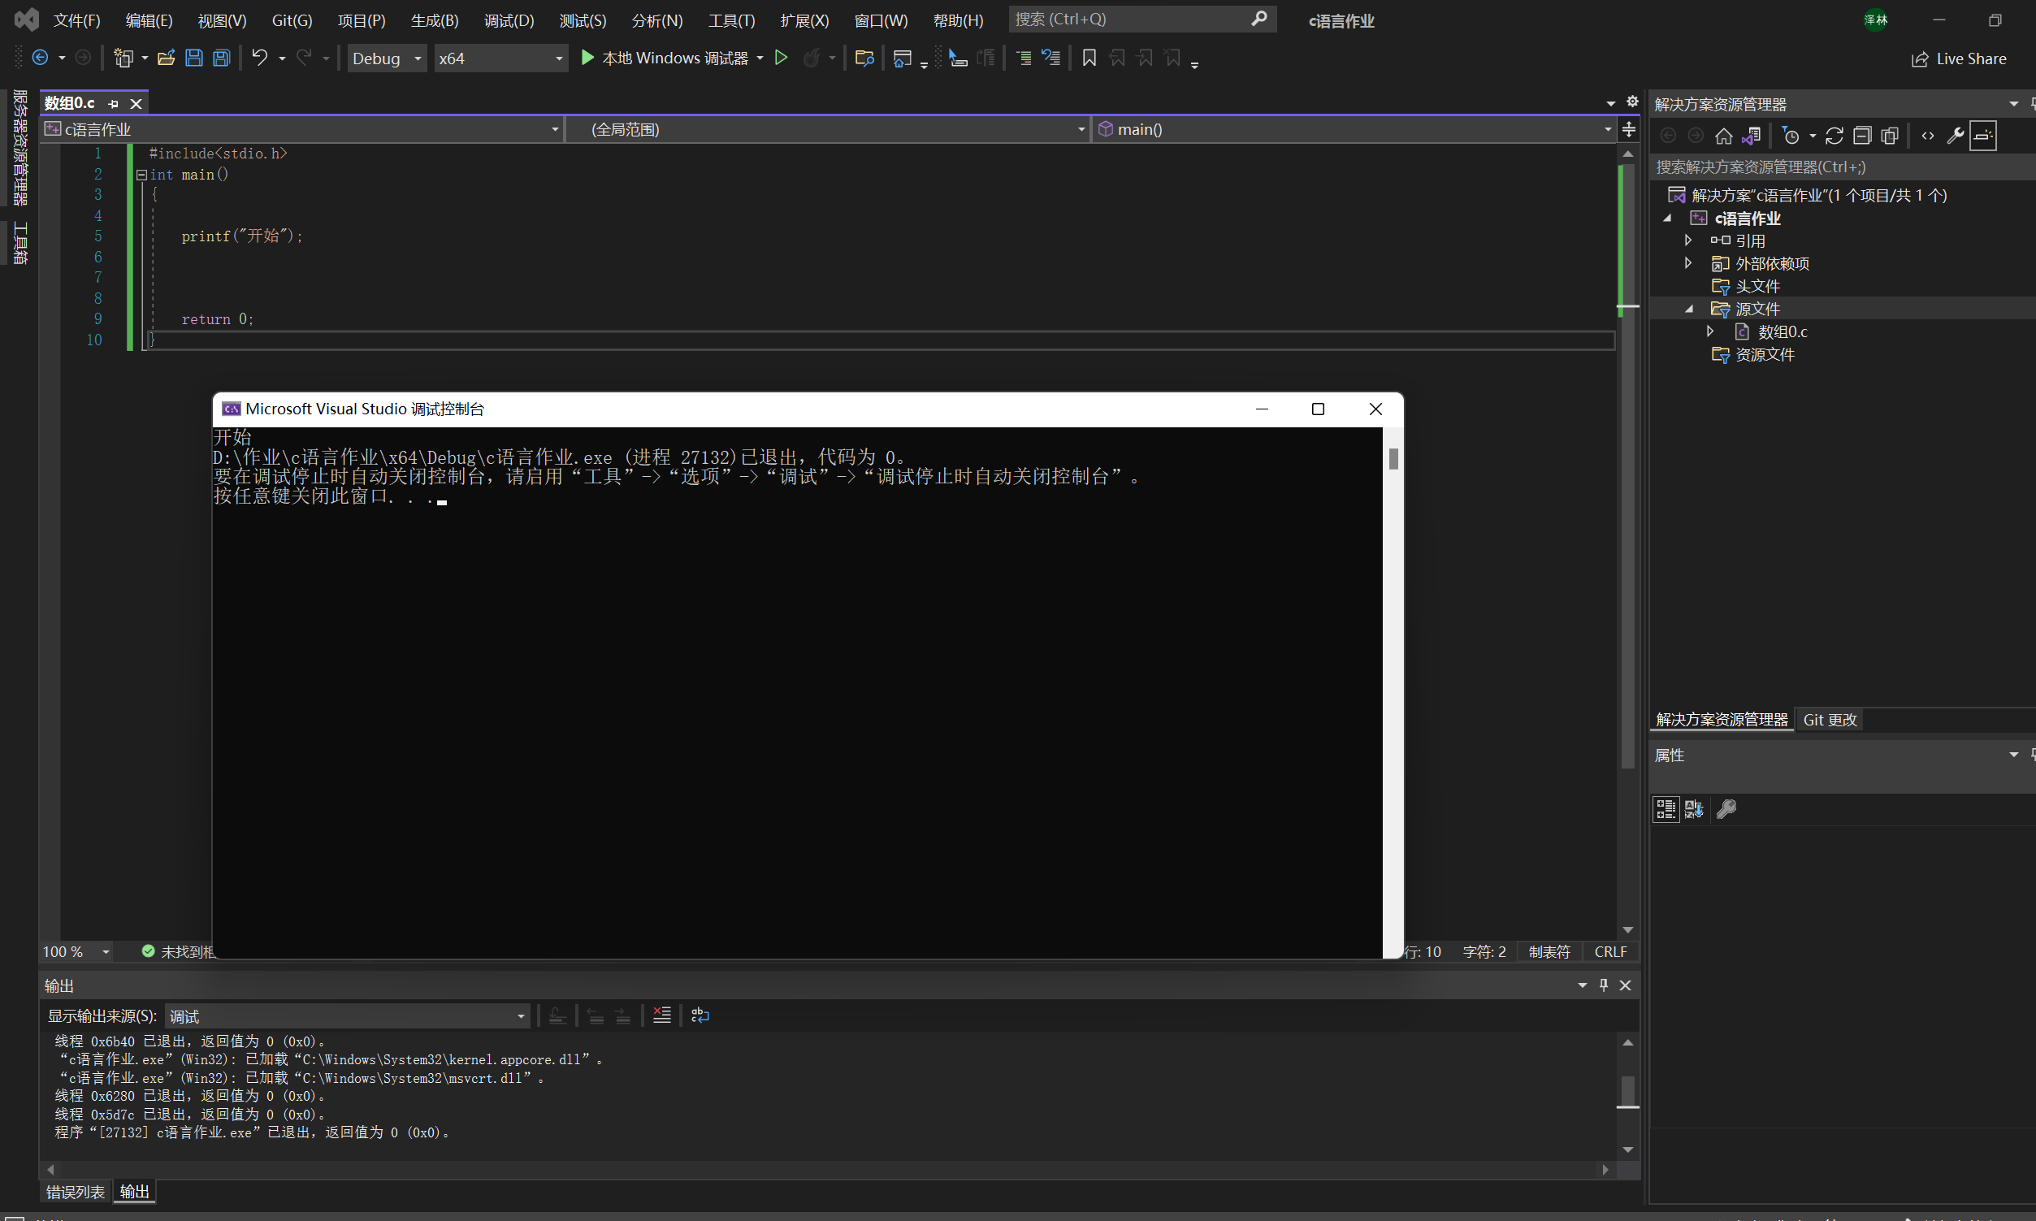
Task: Click the save file icon
Action: click(195, 58)
